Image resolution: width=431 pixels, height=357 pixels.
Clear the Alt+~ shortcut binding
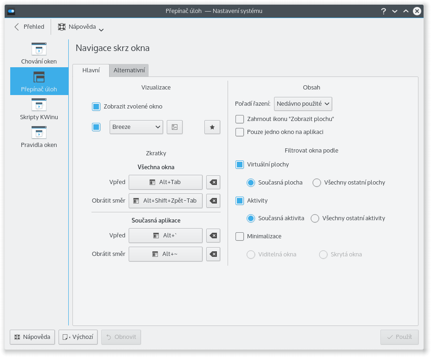coord(213,254)
